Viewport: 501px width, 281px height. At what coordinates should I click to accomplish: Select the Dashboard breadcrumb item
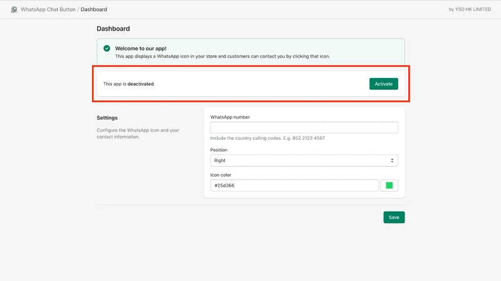93,9
